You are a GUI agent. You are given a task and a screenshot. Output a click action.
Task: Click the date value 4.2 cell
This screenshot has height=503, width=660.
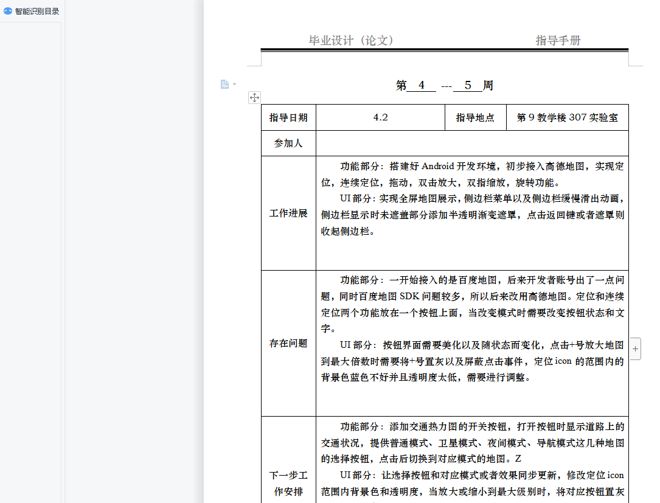coord(381,117)
